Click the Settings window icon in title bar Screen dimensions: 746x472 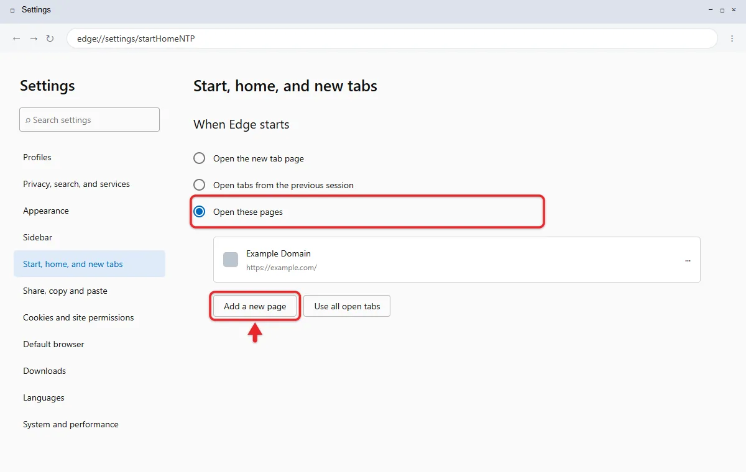click(12, 11)
